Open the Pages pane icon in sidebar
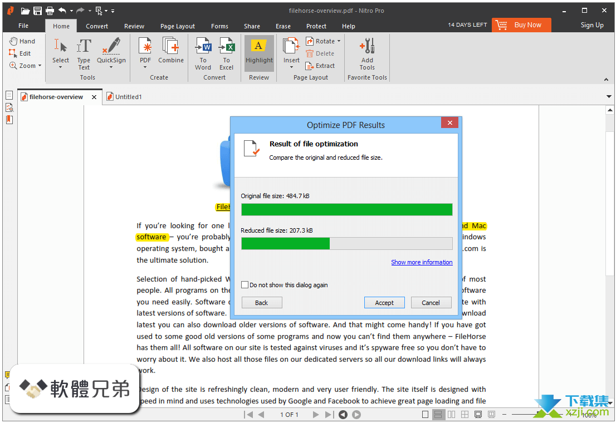Screen dimensions: 616x423 pos(9,95)
